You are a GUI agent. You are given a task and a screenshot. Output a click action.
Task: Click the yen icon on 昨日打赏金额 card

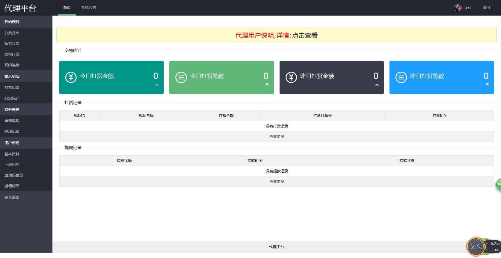(x=291, y=77)
